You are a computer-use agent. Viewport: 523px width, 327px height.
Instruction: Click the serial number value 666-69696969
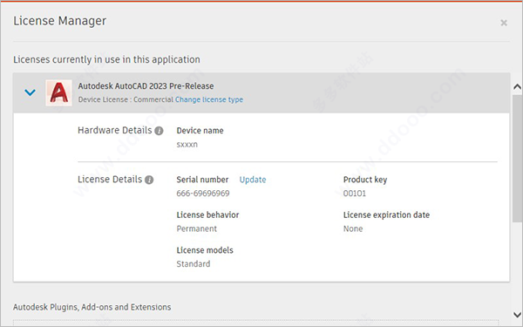pyautogui.click(x=203, y=194)
